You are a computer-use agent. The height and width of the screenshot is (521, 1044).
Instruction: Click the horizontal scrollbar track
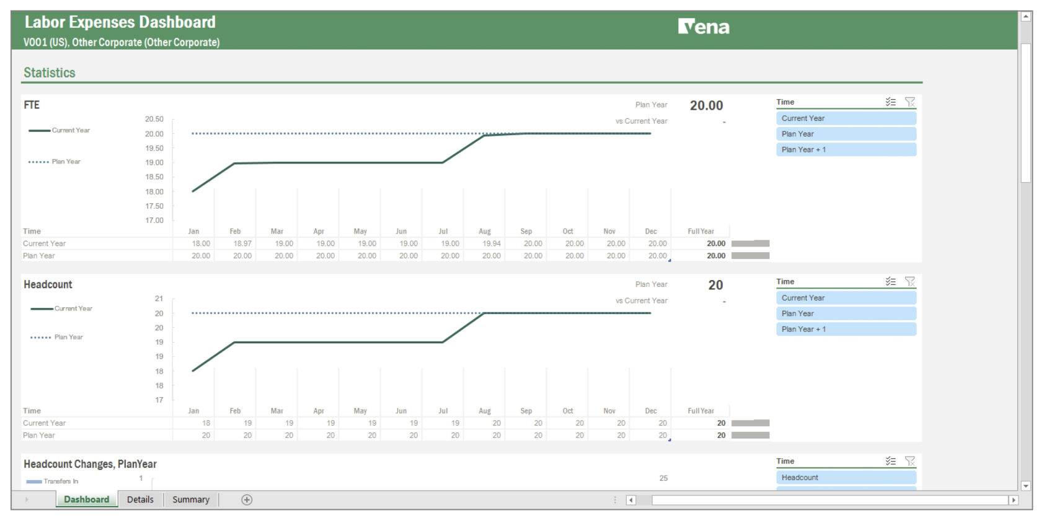pyautogui.click(x=830, y=500)
